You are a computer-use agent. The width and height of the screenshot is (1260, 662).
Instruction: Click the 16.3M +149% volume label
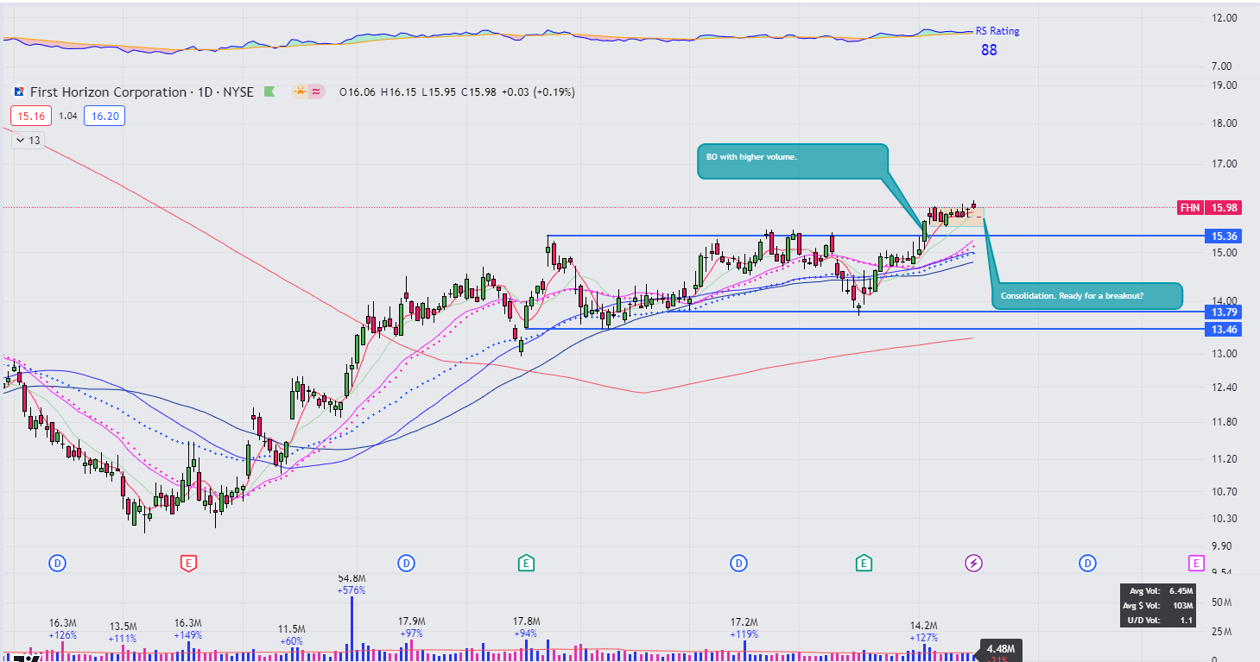[188, 628]
